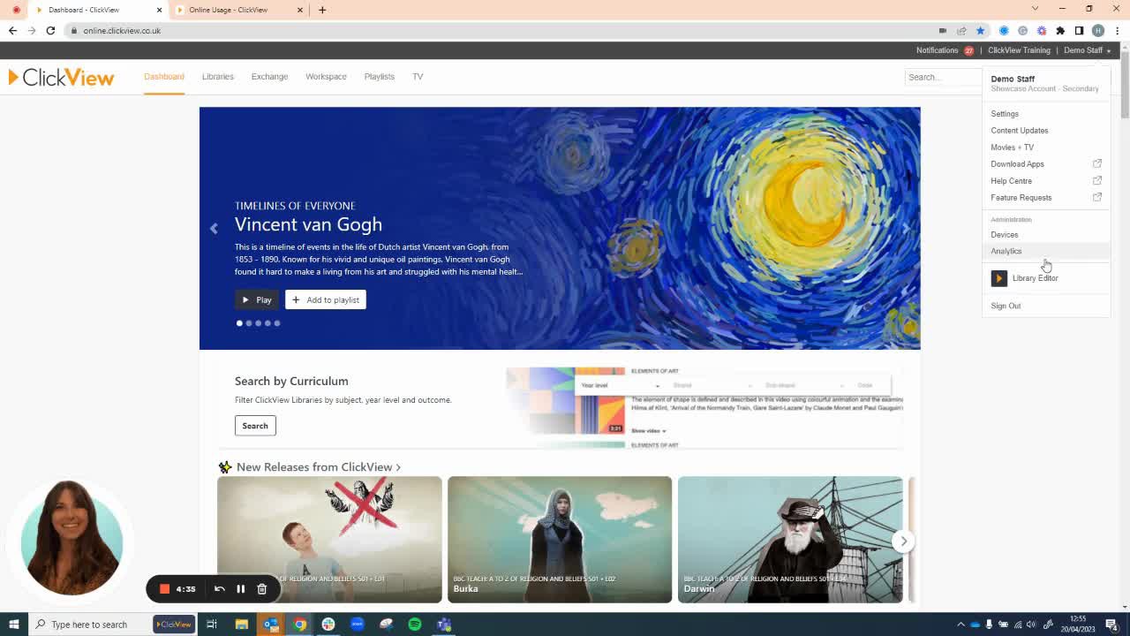1130x636 pixels.
Task: Go to next carousel slide
Action: pyautogui.click(x=906, y=228)
